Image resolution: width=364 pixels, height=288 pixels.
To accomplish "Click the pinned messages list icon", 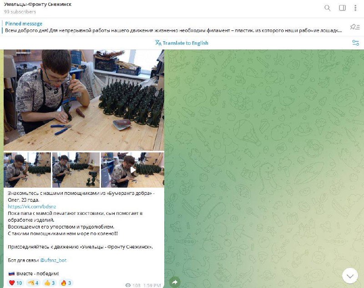I will [x=354, y=27].
